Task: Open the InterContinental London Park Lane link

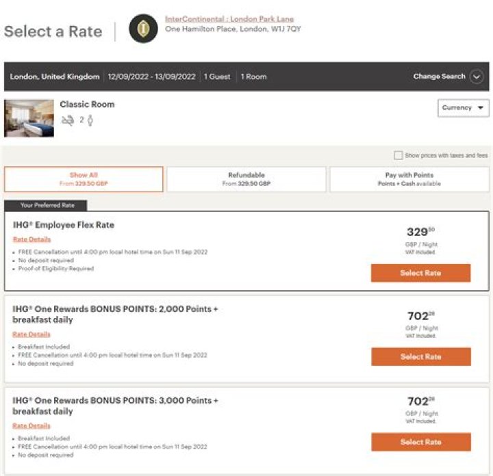Action: click(x=229, y=19)
